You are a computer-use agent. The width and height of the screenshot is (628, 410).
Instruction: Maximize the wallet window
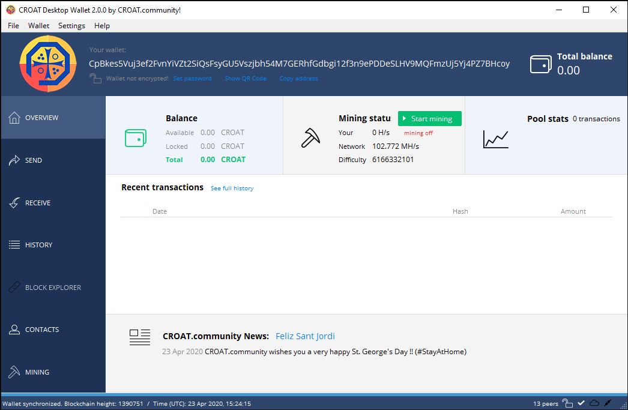pos(586,10)
